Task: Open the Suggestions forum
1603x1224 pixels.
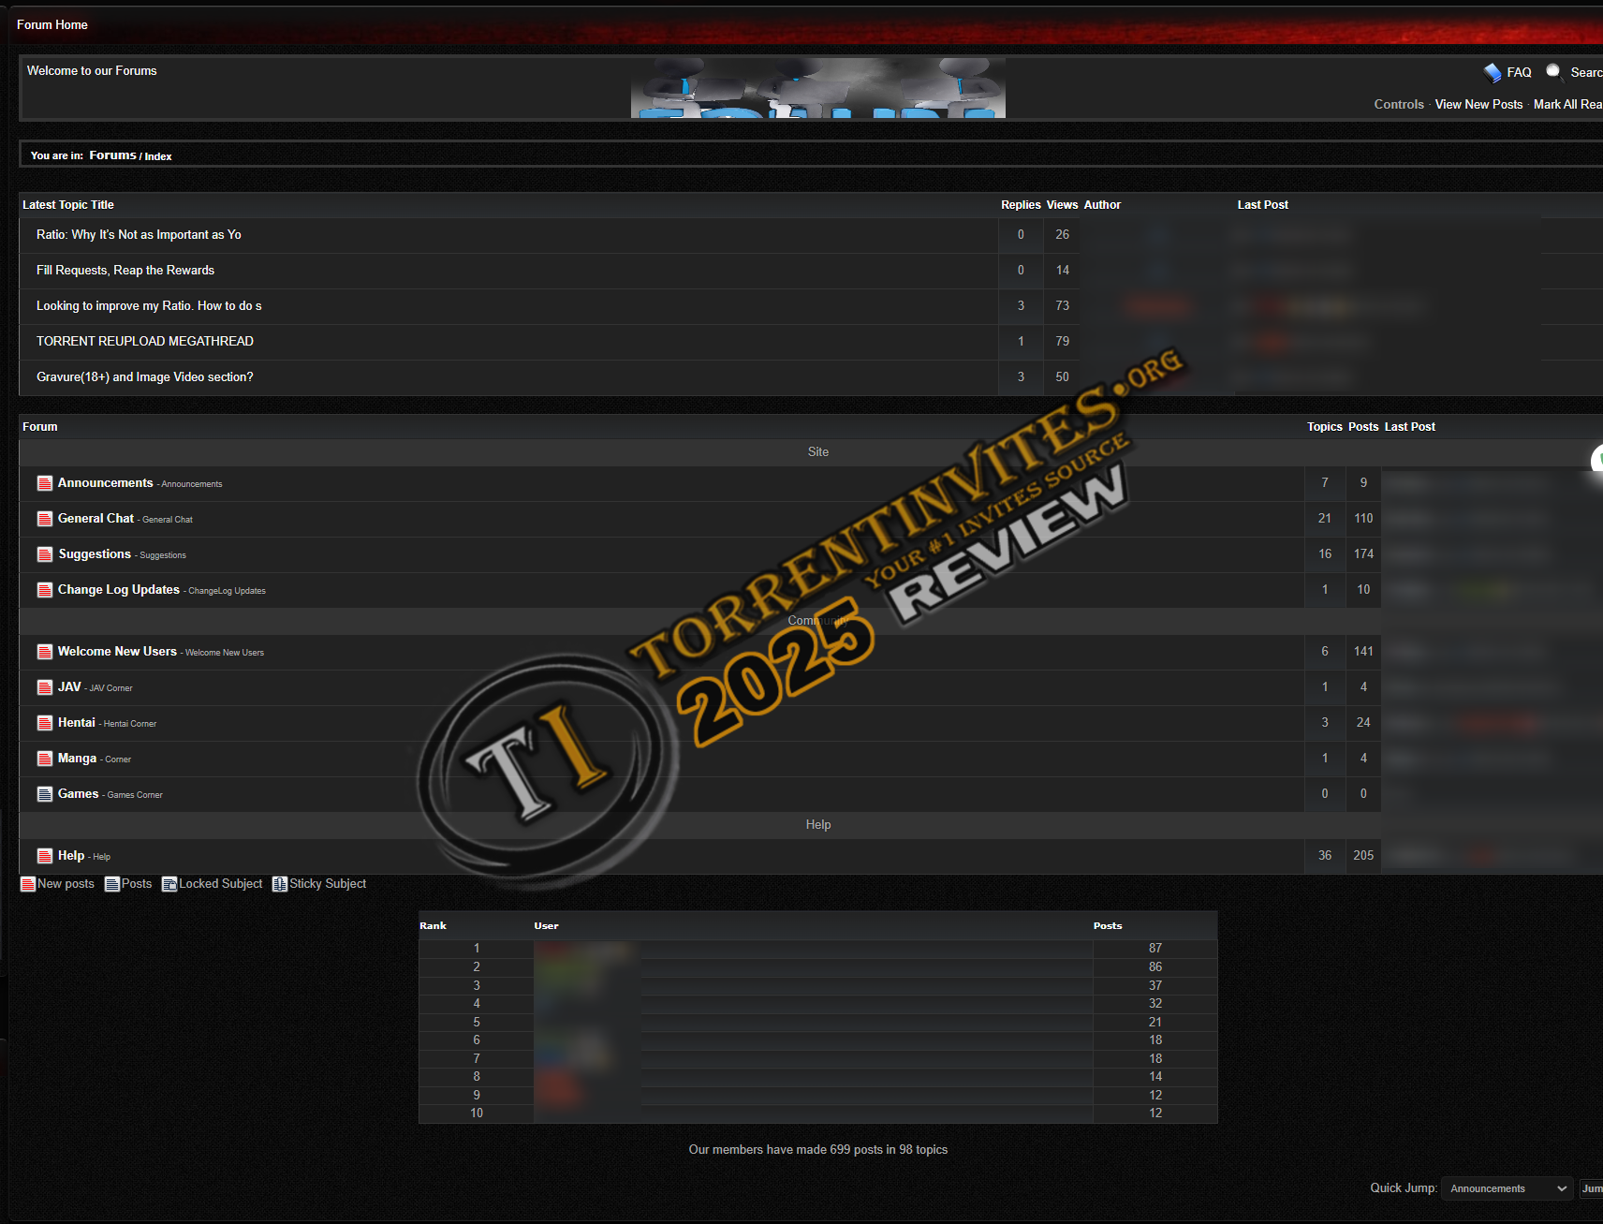Action: [95, 554]
